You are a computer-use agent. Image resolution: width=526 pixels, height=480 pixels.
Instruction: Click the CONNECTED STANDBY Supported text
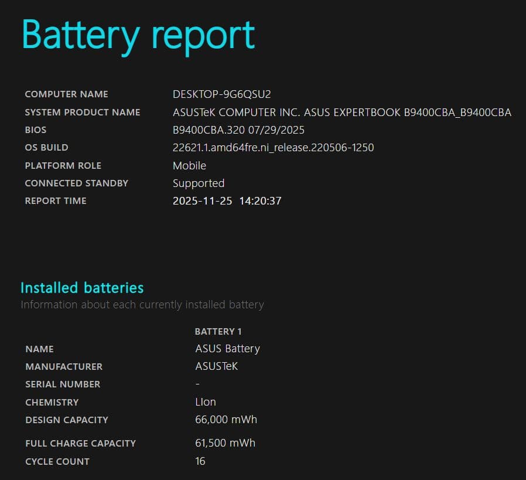[x=199, y=183]
